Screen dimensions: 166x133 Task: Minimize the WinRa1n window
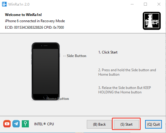132,4
